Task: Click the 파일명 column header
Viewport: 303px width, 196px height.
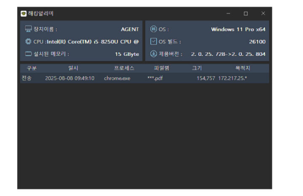Action: 162,68
